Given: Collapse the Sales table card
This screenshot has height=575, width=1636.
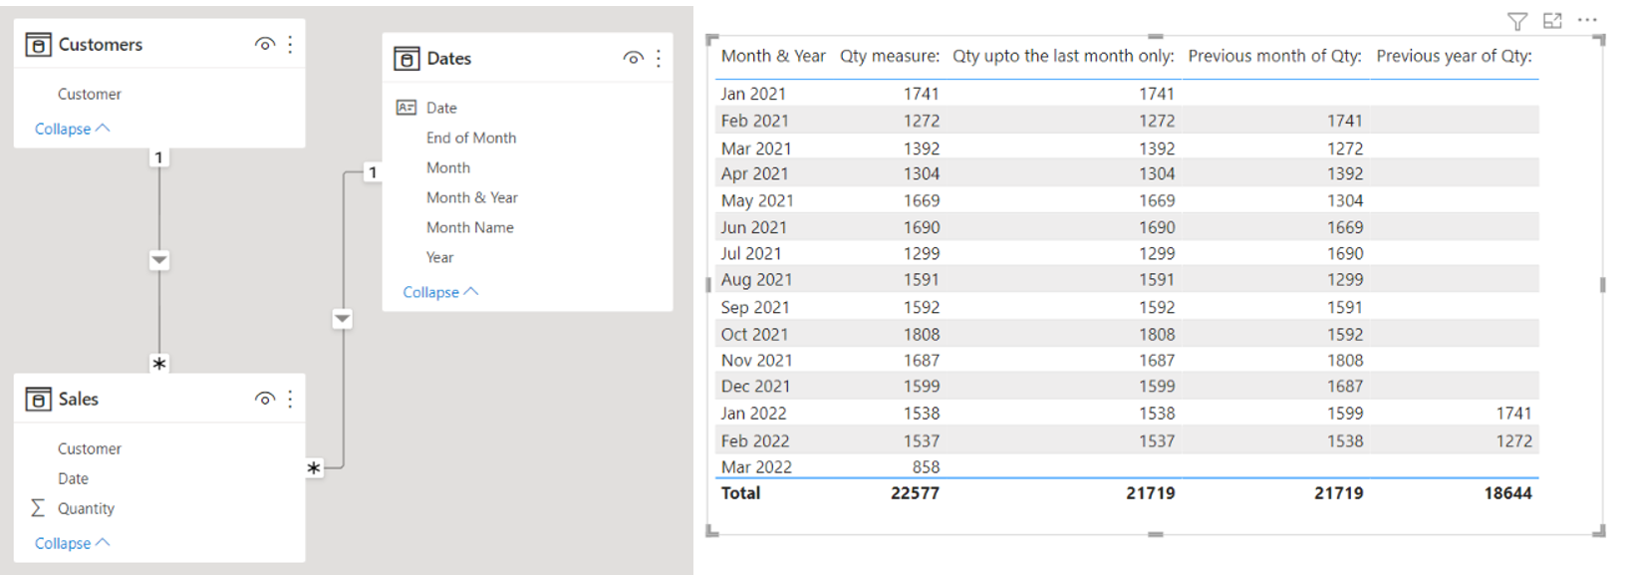Looking at the screenshot, I should coord(72,543).
